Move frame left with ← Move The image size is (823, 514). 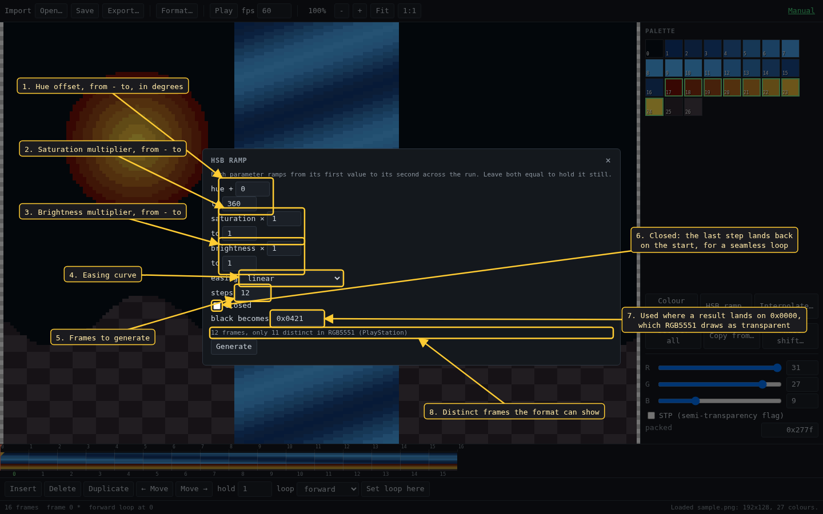coord(154,489)
